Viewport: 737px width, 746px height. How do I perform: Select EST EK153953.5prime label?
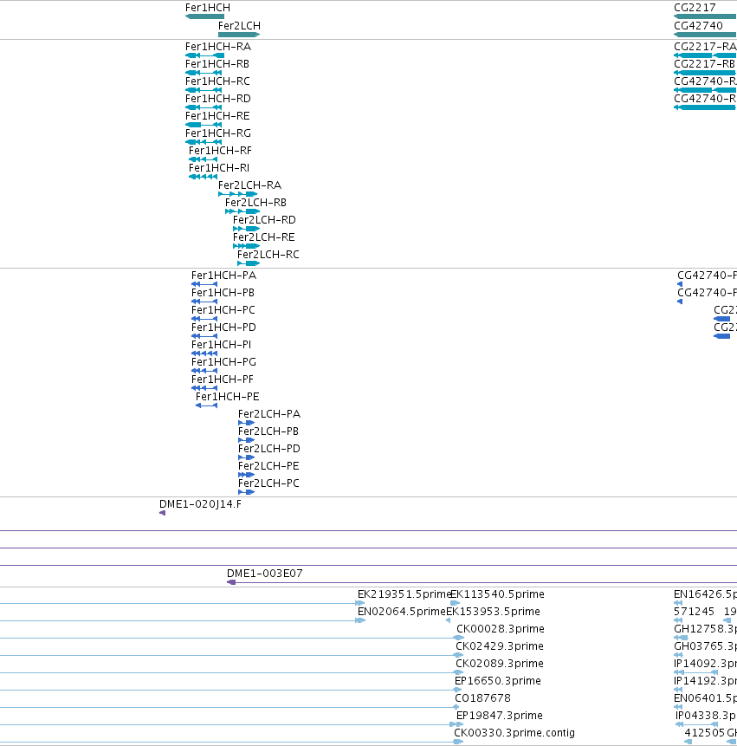[x=493, y=612]
